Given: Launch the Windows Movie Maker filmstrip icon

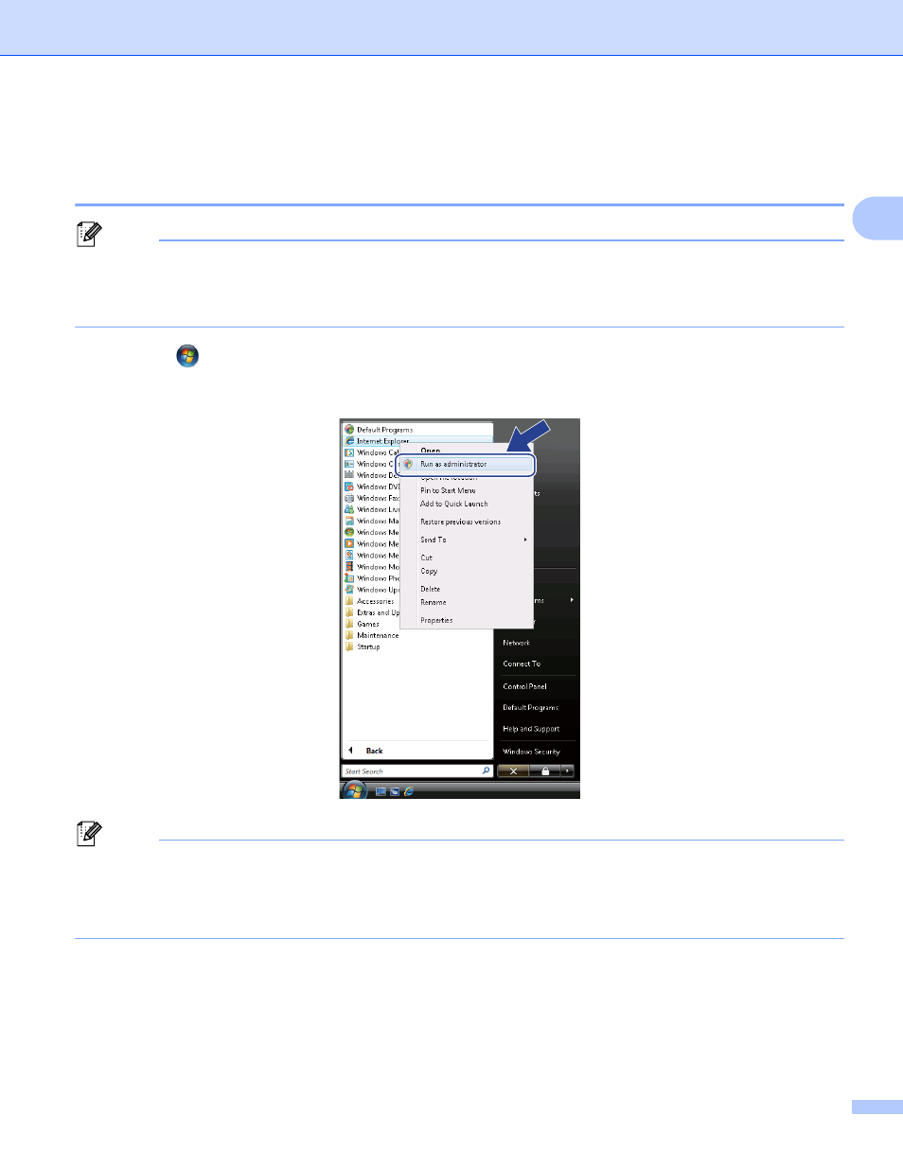Looking at the screenshot, I should (349, 567).
